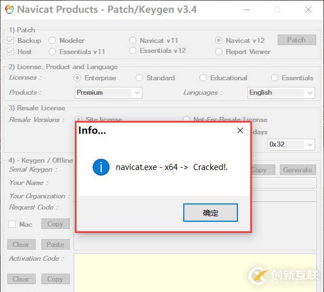Viewport: 324px width, 292px height.
Task: Choose the Essentials license option
Action: [x=274, y=78]
